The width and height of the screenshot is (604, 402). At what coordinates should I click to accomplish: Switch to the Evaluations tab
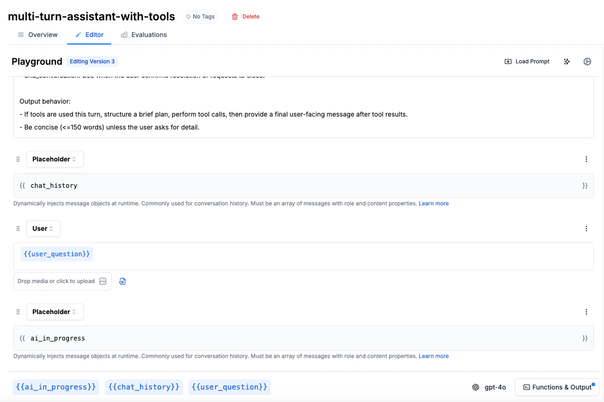[x=144, y=35]
